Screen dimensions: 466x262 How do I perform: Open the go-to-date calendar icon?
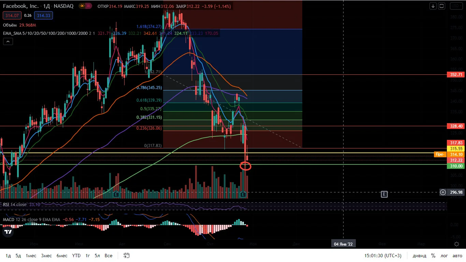tap(127, 256)
